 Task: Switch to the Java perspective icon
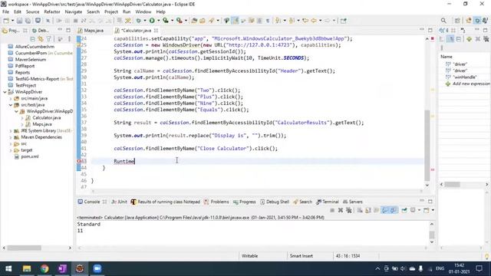click(469, 21)
